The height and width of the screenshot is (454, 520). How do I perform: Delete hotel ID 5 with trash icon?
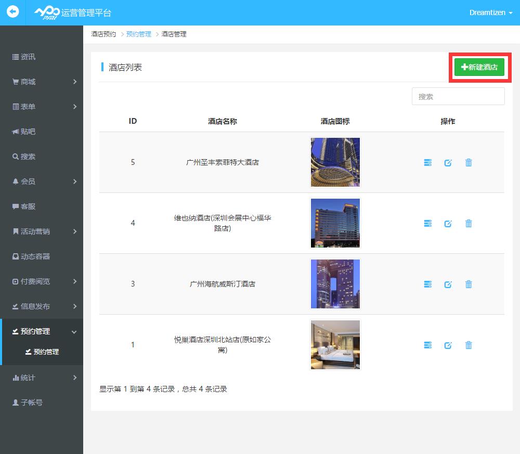pos(469,163)
